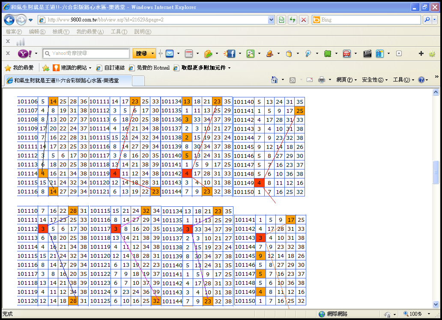Open Yahoo toolbar mail icon
The width and height of the screenshot is (442, 320).
170,54
